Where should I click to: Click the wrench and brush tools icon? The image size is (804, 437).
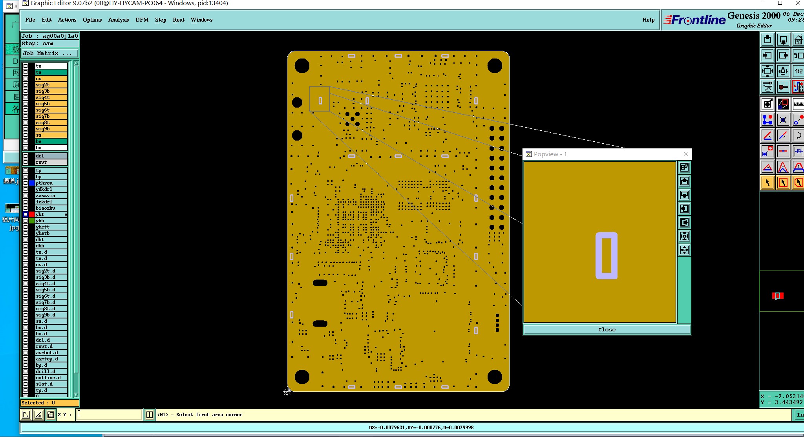[x=767, y=87]
